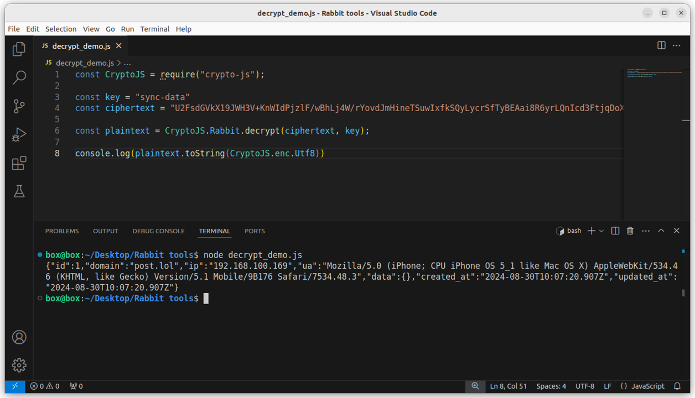
Task: Close the decrypt_demo.js editor tab
Action: tap(118, 46)
